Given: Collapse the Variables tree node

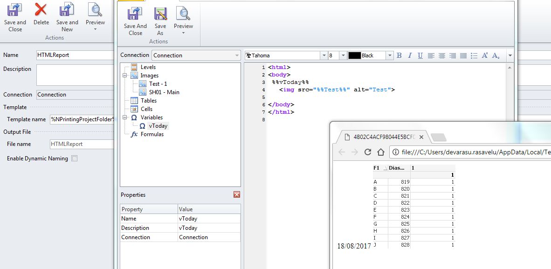Looking at the screenshot, I should coord(125,117).
